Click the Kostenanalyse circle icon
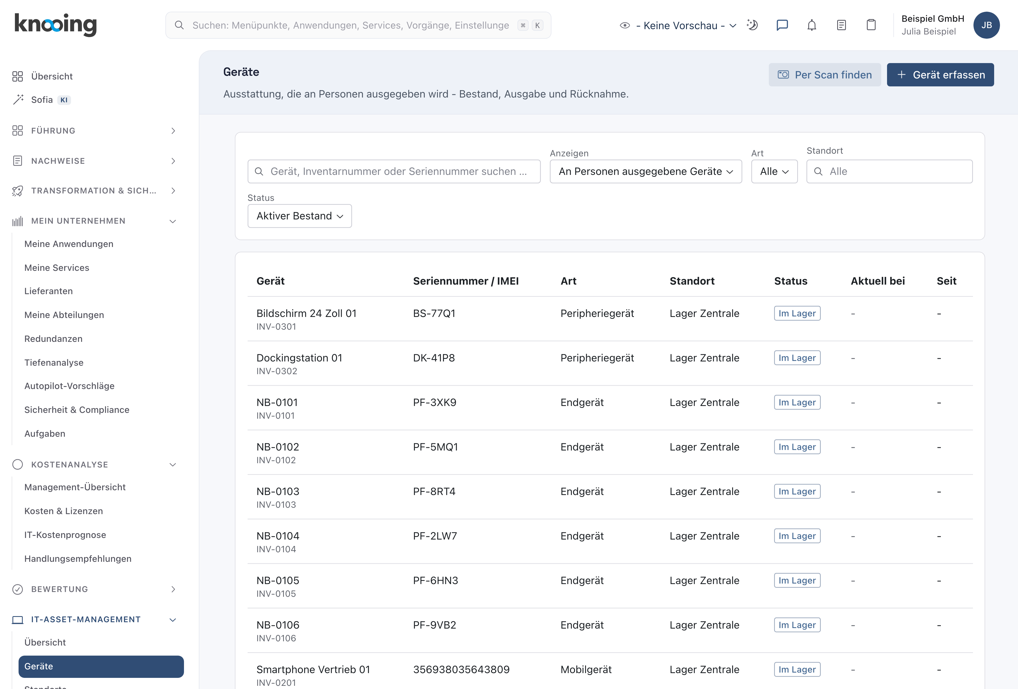 point(17,465)
